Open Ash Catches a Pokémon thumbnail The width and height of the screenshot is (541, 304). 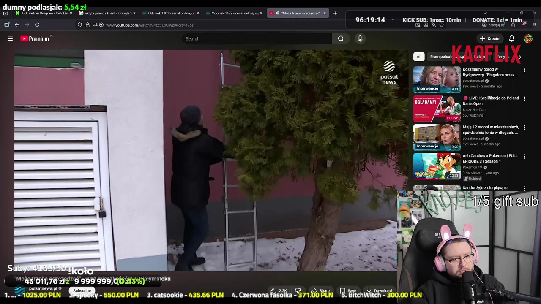(x=437, y=166)
